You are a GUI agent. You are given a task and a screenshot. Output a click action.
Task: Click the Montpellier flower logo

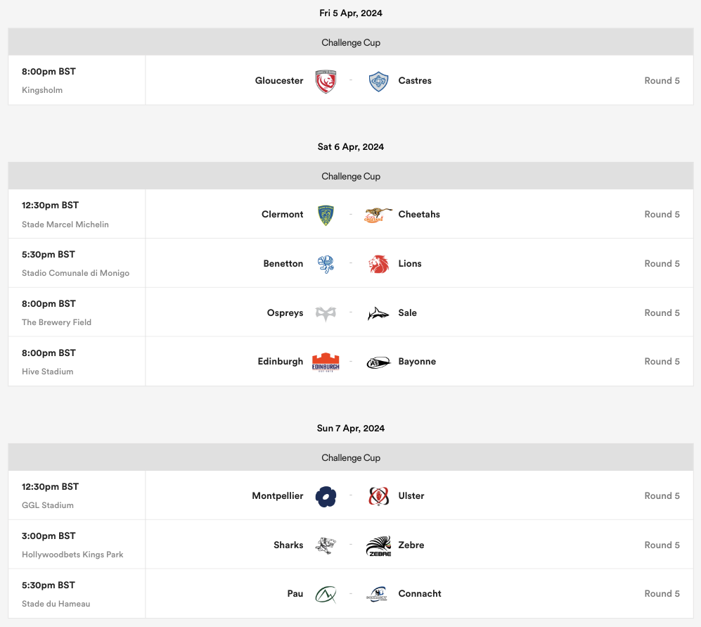click(x=326, y=496)
